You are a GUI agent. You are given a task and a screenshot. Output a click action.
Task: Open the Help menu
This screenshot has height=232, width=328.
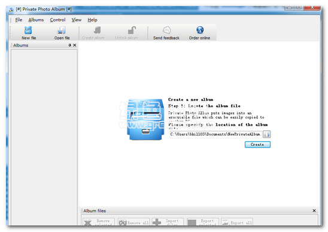click(92, 20)
